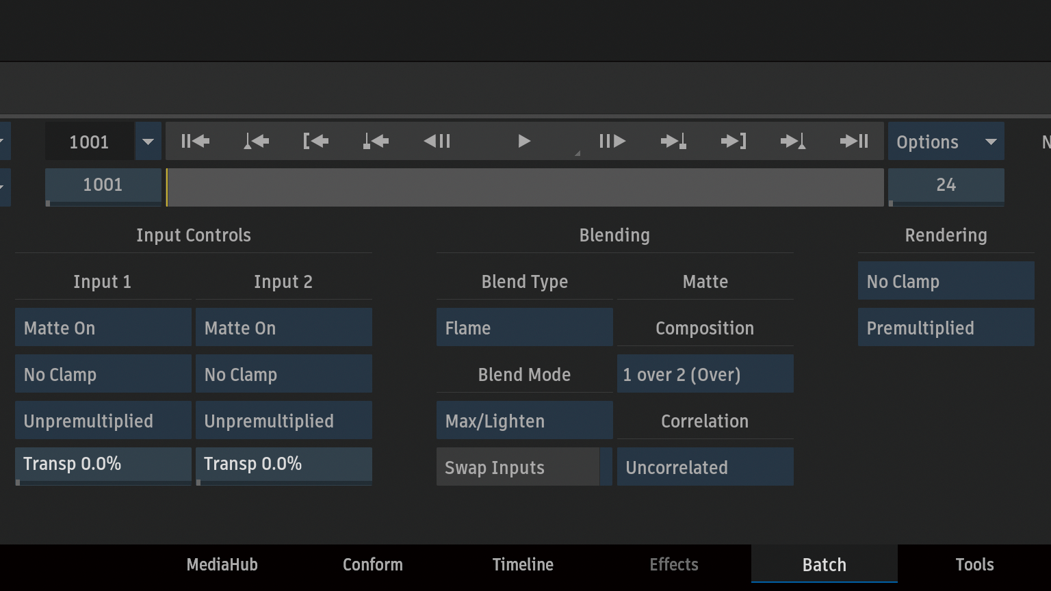Click duration field showing 24

point(946,186)
